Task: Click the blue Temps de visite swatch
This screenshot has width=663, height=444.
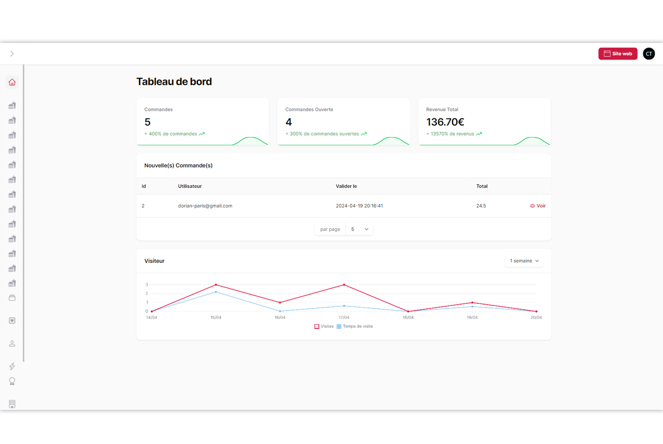Action: (339, 326)
